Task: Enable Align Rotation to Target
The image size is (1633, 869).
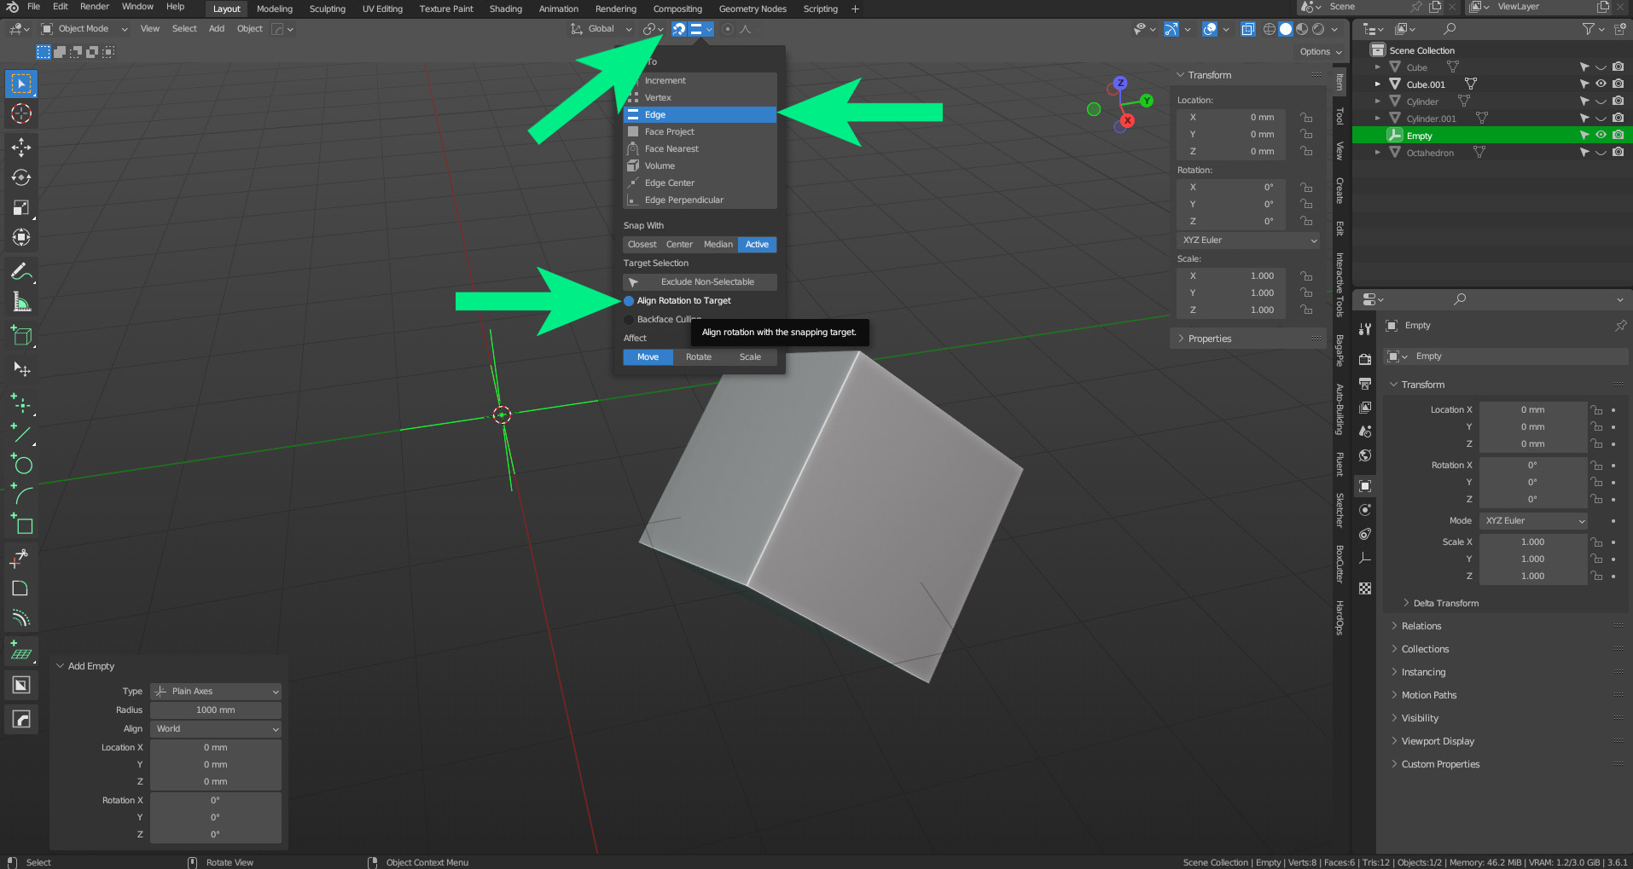Action: coord(629,301)
